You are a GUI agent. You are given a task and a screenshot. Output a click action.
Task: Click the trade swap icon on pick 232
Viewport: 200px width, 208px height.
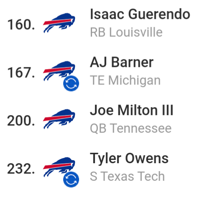pos(71,179)
